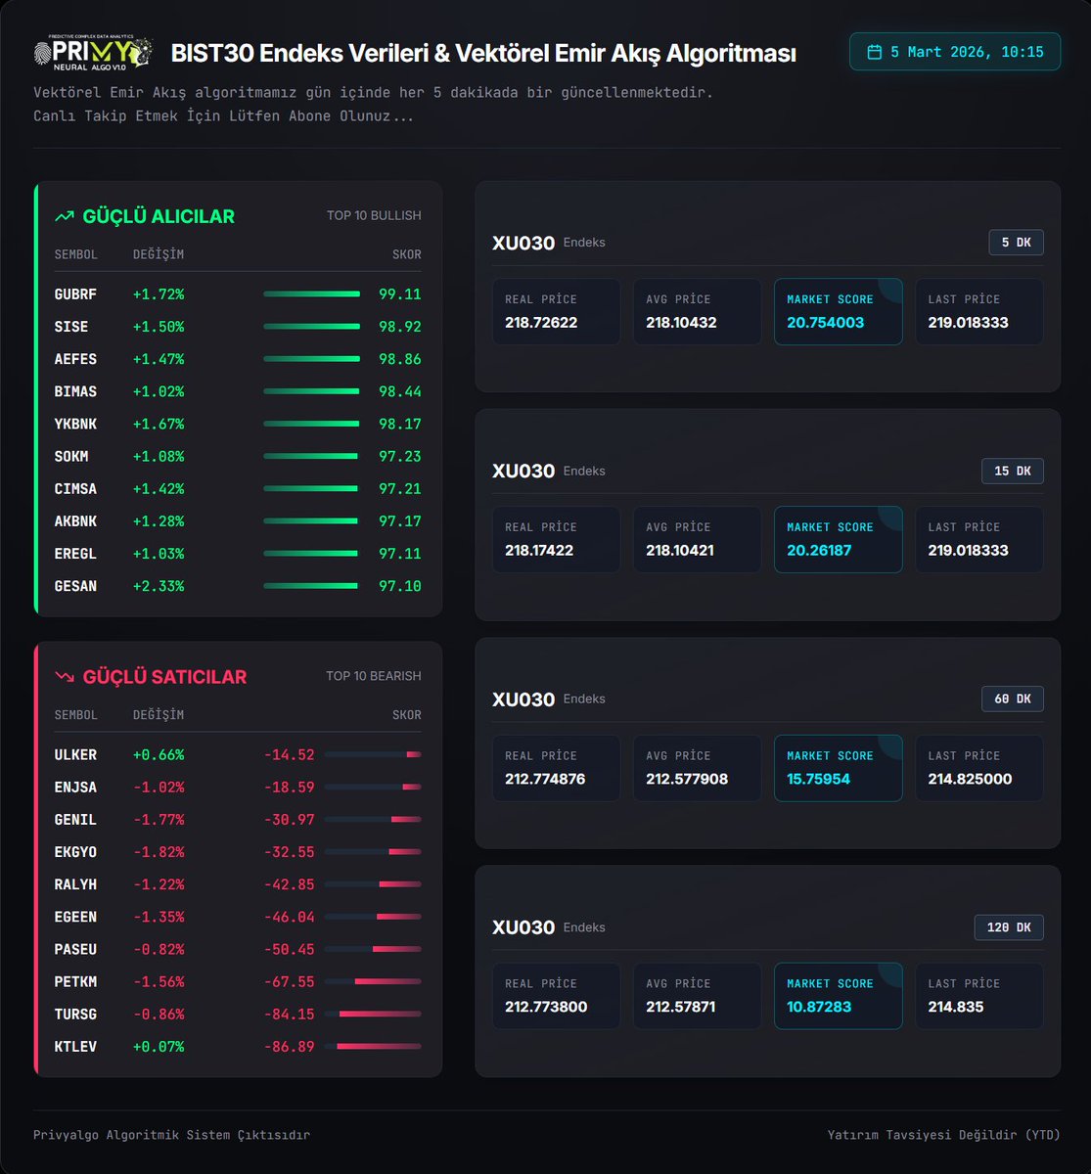This screenshot has height=1174, width=1091.
Task: Click the downward trend icon beside GÜÇLÜ SATICILAR
Action: coord(65,677)
